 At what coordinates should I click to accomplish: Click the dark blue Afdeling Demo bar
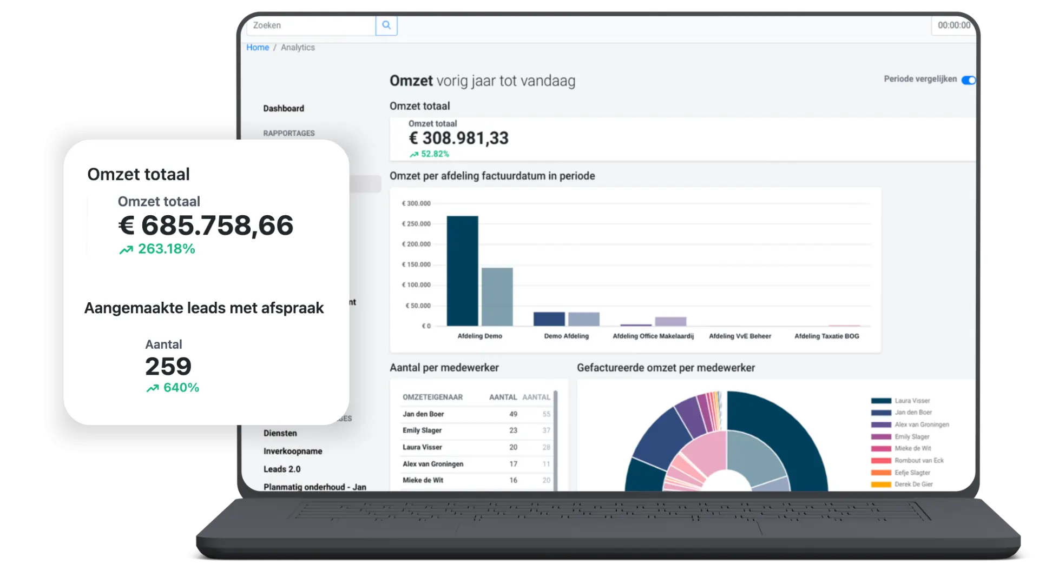462,270
